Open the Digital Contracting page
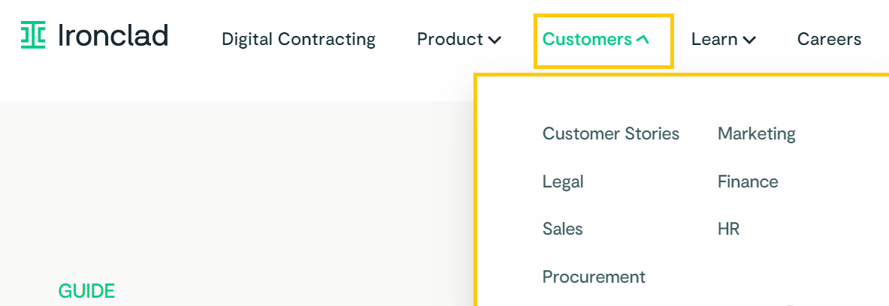The height and width of the screenshot is (306, 889). [298, 39]
